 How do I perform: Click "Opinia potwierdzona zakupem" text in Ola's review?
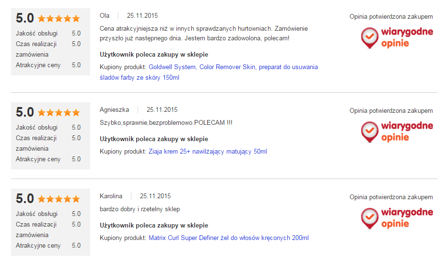tap(391, 17)
